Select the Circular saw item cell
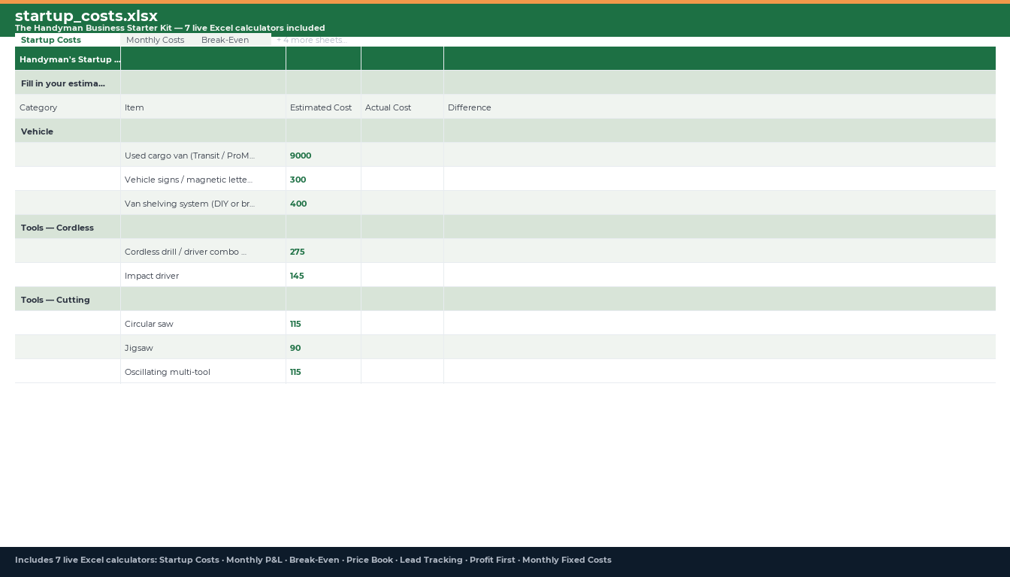Image resolution: width=1010 pixels, height=577 pixels. (203, 323)
